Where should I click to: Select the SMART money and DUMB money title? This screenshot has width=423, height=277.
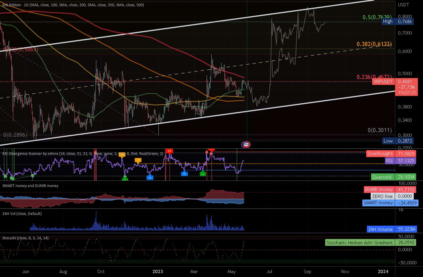(x=30, y=186)
